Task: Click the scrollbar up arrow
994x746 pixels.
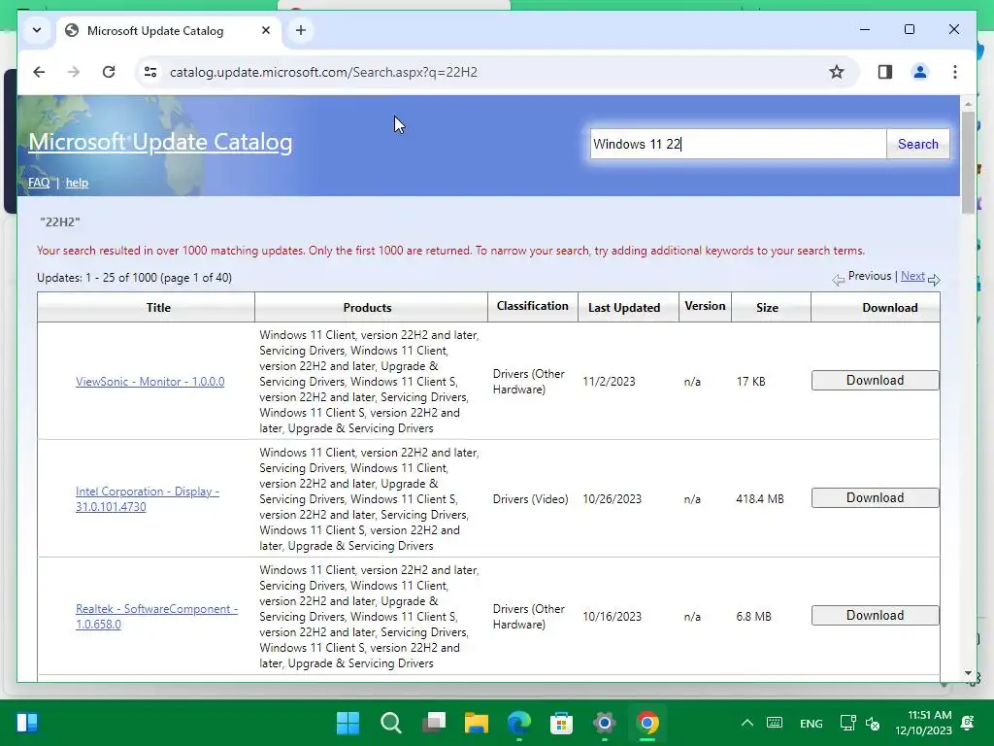Action: (x=968, y=103)
